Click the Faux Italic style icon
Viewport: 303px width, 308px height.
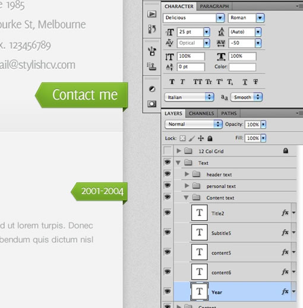point(182,81)
